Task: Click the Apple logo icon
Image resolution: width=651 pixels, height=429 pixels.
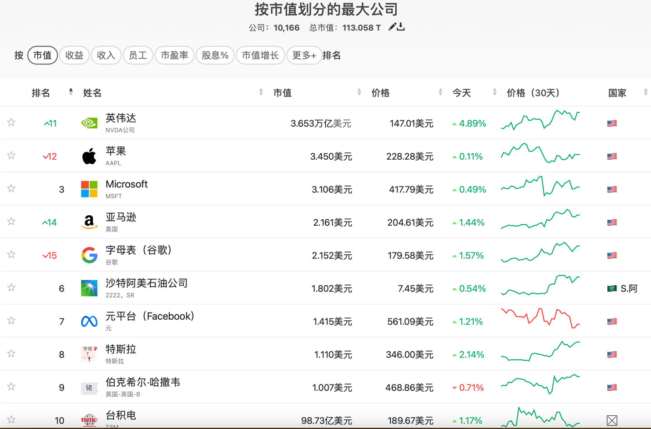Action: pyautogui.click(x=89, y=156)
